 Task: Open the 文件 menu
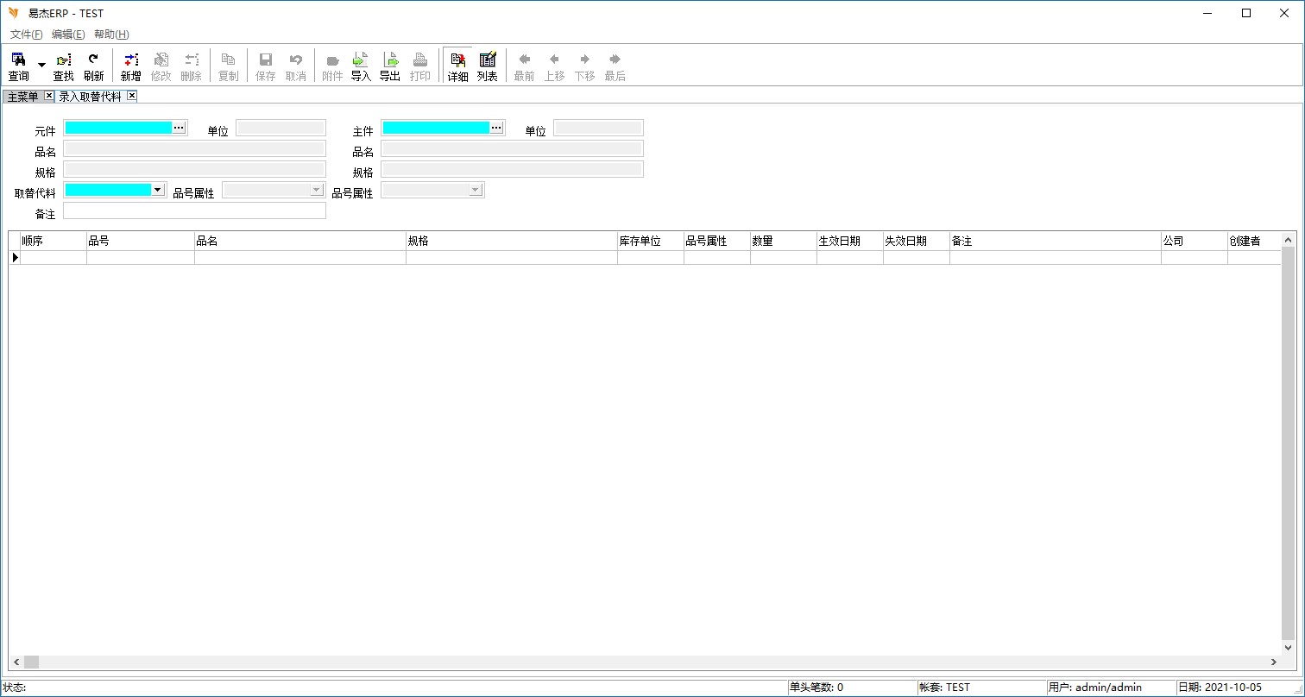click(x=26, y=35)
